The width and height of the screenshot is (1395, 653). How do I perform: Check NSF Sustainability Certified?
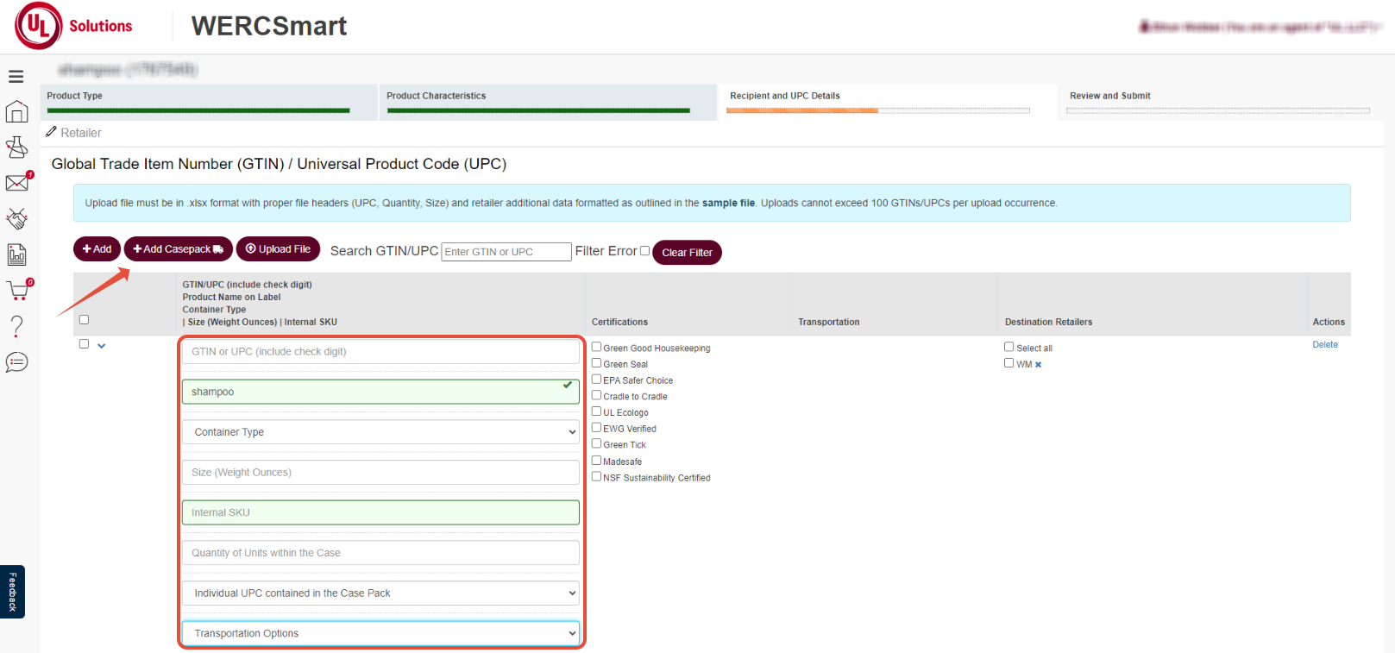[x=596, y=476]
